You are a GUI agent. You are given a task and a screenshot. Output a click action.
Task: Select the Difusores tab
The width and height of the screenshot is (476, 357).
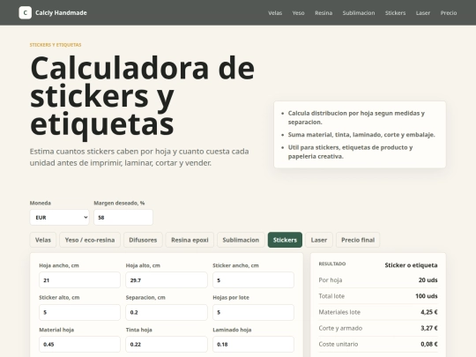(143, 240)
